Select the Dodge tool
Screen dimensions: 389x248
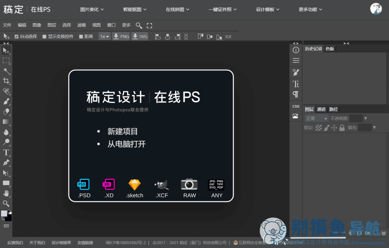point(6,142)
